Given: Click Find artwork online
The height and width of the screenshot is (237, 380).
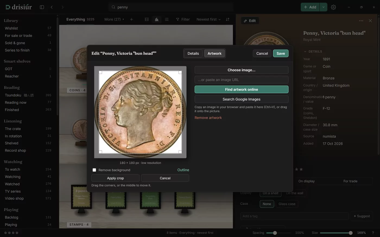Looking at the screenshot, I should tap(242, 89).
